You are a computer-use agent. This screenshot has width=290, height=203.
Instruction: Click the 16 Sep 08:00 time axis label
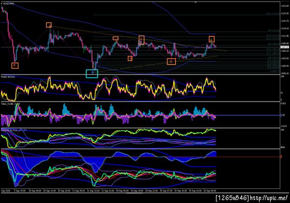[210, 190]
